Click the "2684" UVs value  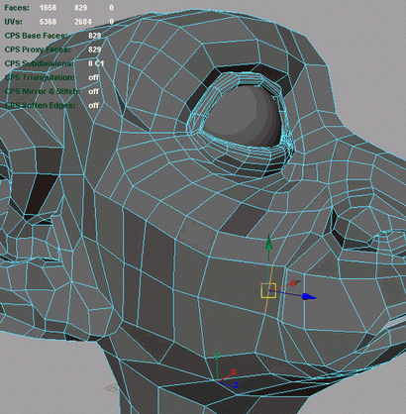click(83, 22)
